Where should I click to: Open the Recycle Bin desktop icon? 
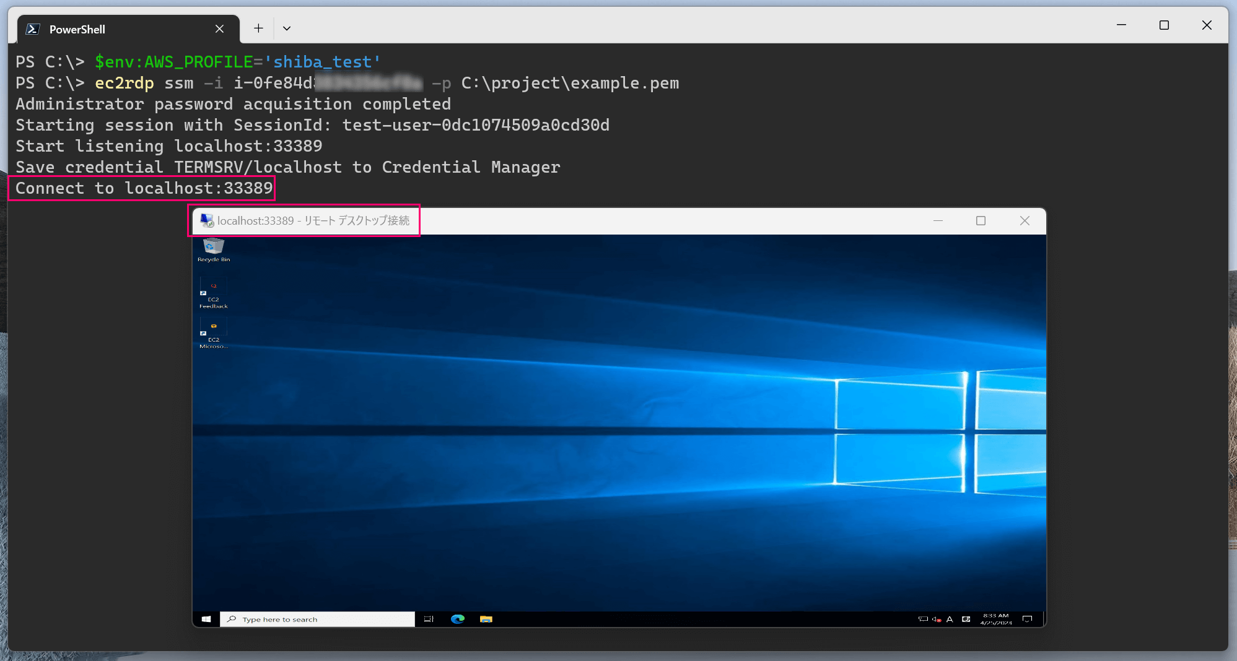tap(213, 249)
